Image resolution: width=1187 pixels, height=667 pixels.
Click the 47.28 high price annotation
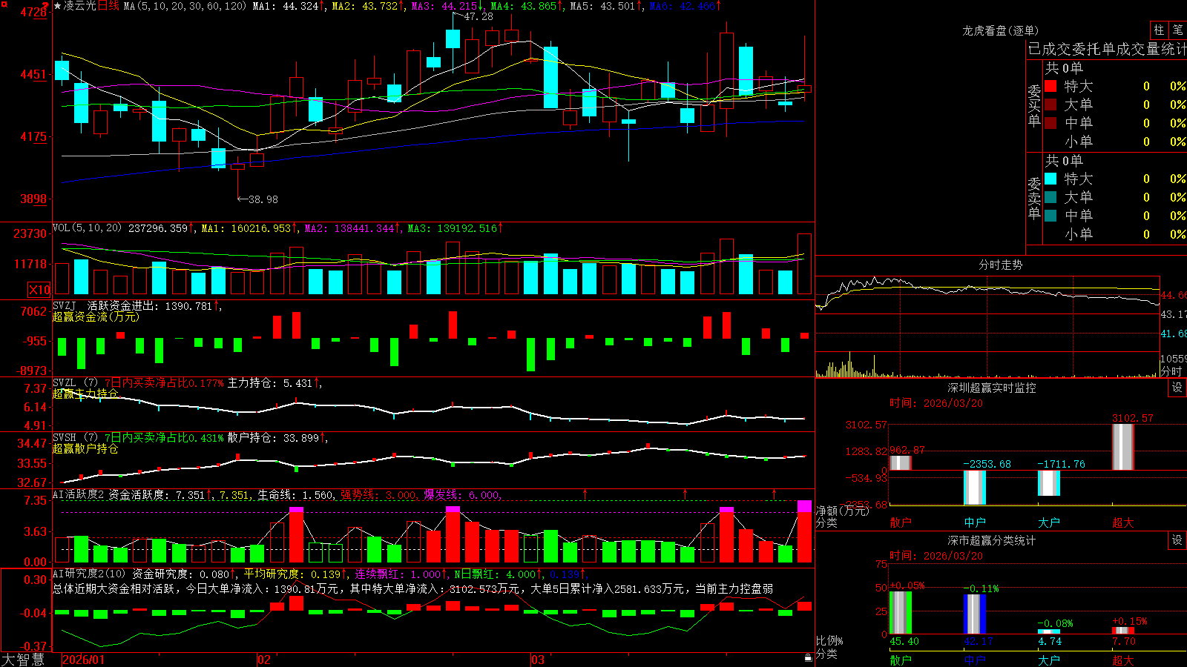[x=479, y=16]
